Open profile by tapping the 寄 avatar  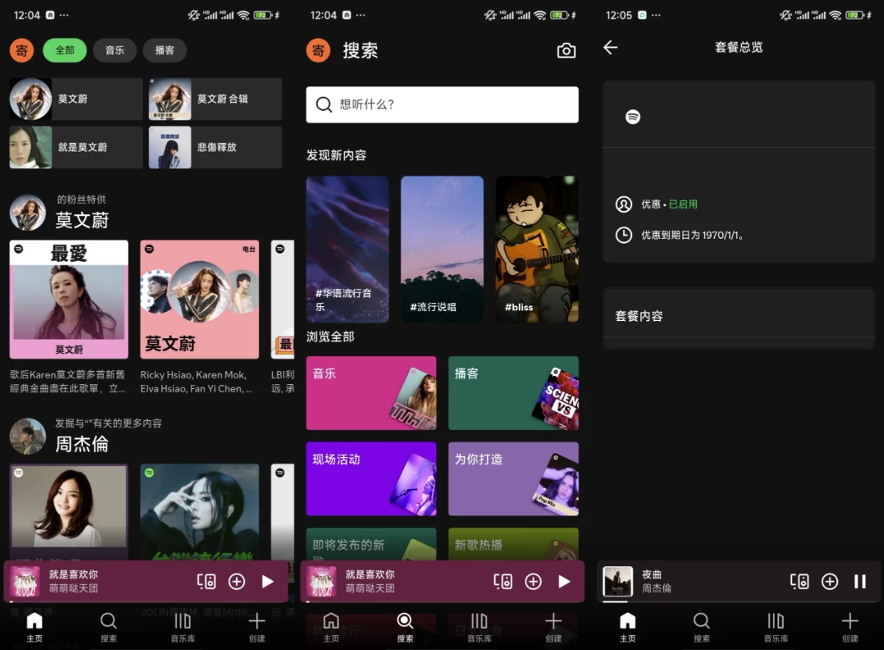(x=21, y=50)
